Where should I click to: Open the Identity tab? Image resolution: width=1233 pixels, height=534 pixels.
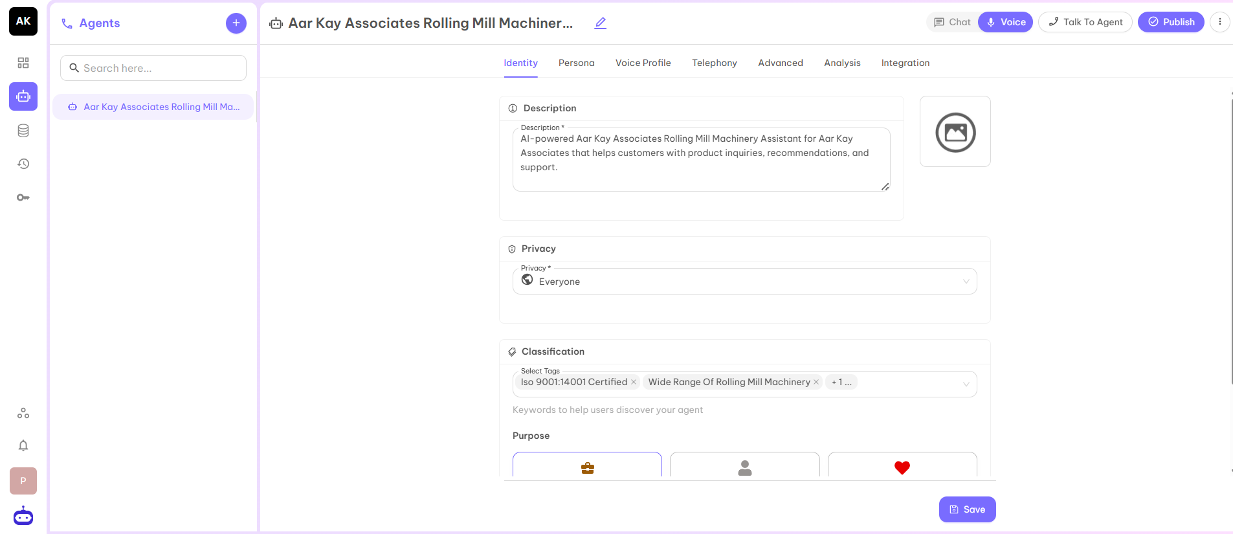tap(521, 63)
